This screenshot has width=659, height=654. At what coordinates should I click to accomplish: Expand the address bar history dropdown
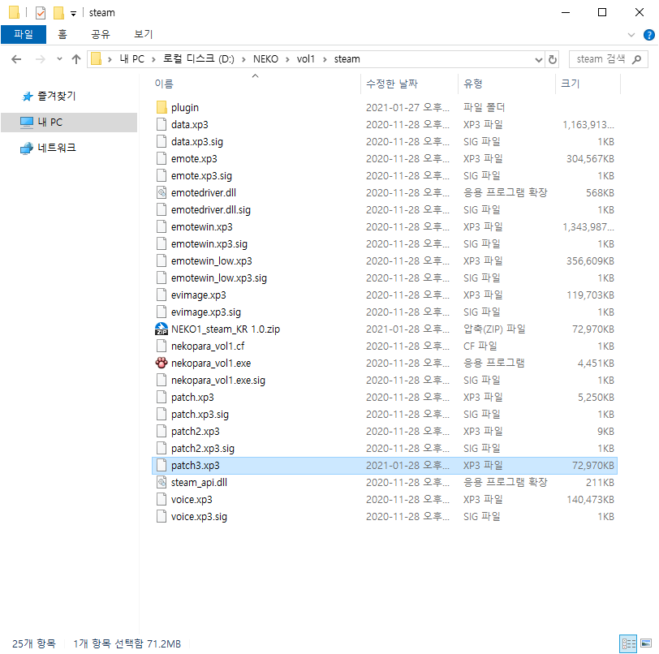click(538, 60)
